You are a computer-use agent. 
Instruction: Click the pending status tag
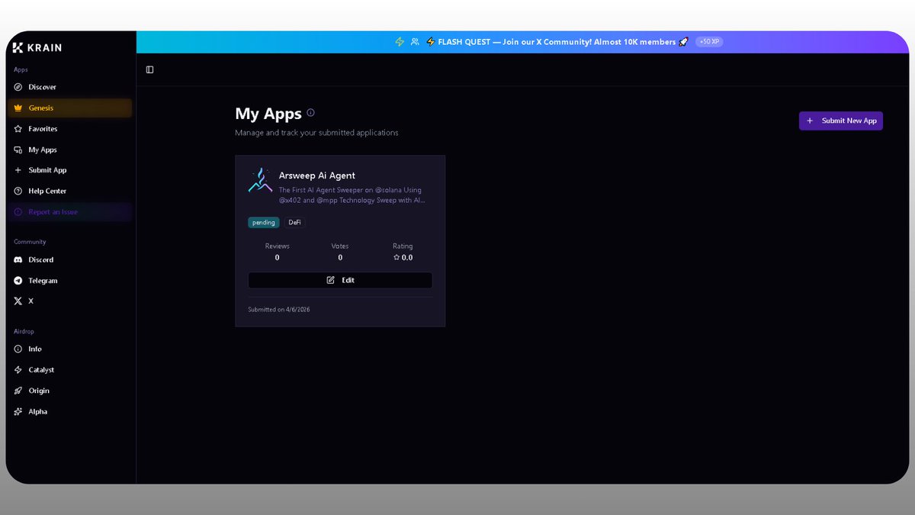click(x=264, y=223)
